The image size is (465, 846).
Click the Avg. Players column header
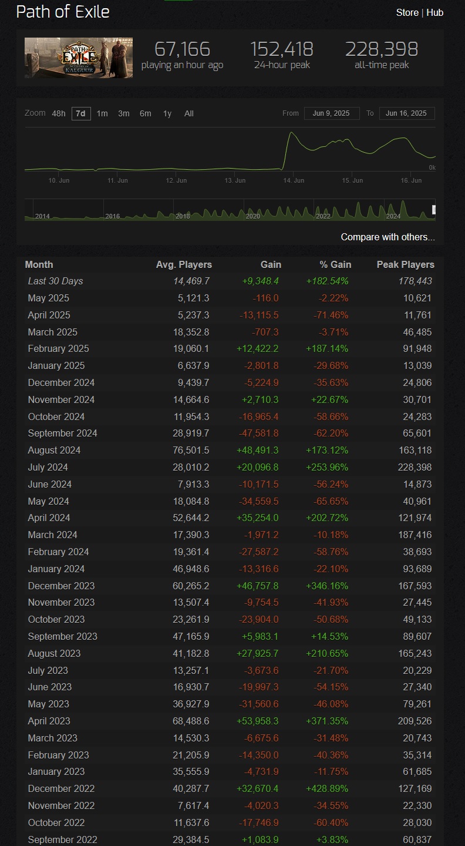click(184, 264)
